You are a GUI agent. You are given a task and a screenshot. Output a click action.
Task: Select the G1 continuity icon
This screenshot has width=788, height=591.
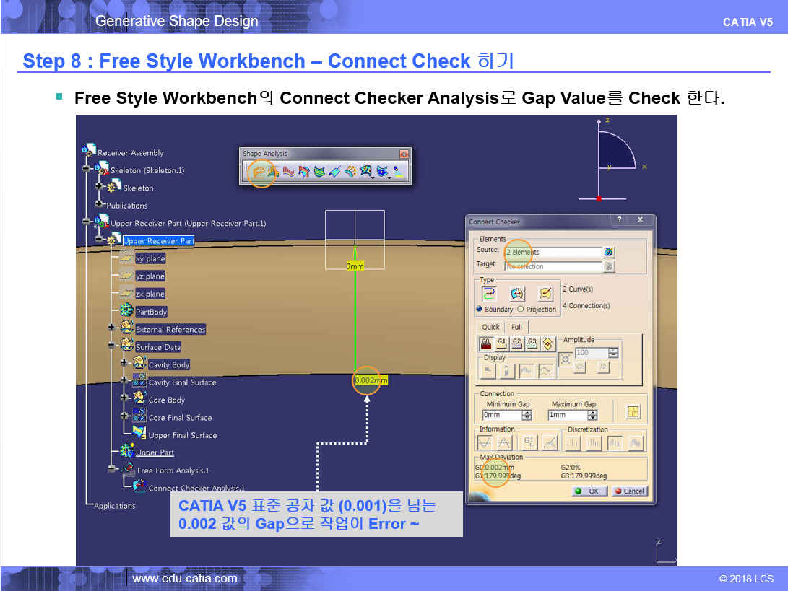501,343
